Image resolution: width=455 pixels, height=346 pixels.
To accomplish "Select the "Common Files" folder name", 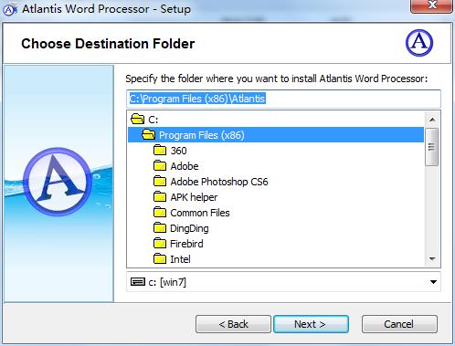I will point(200,213).
